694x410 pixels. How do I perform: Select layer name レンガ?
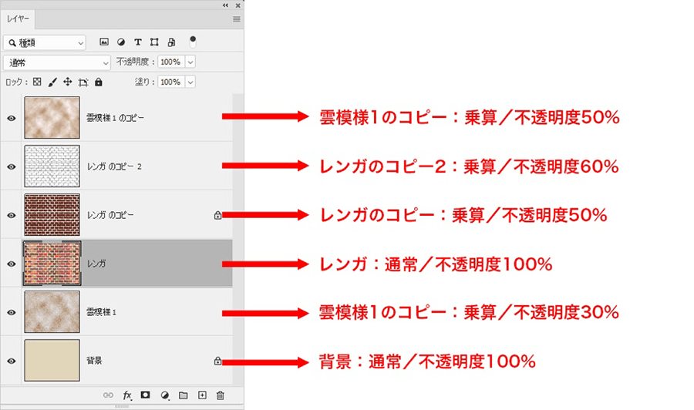pos(96,264)
